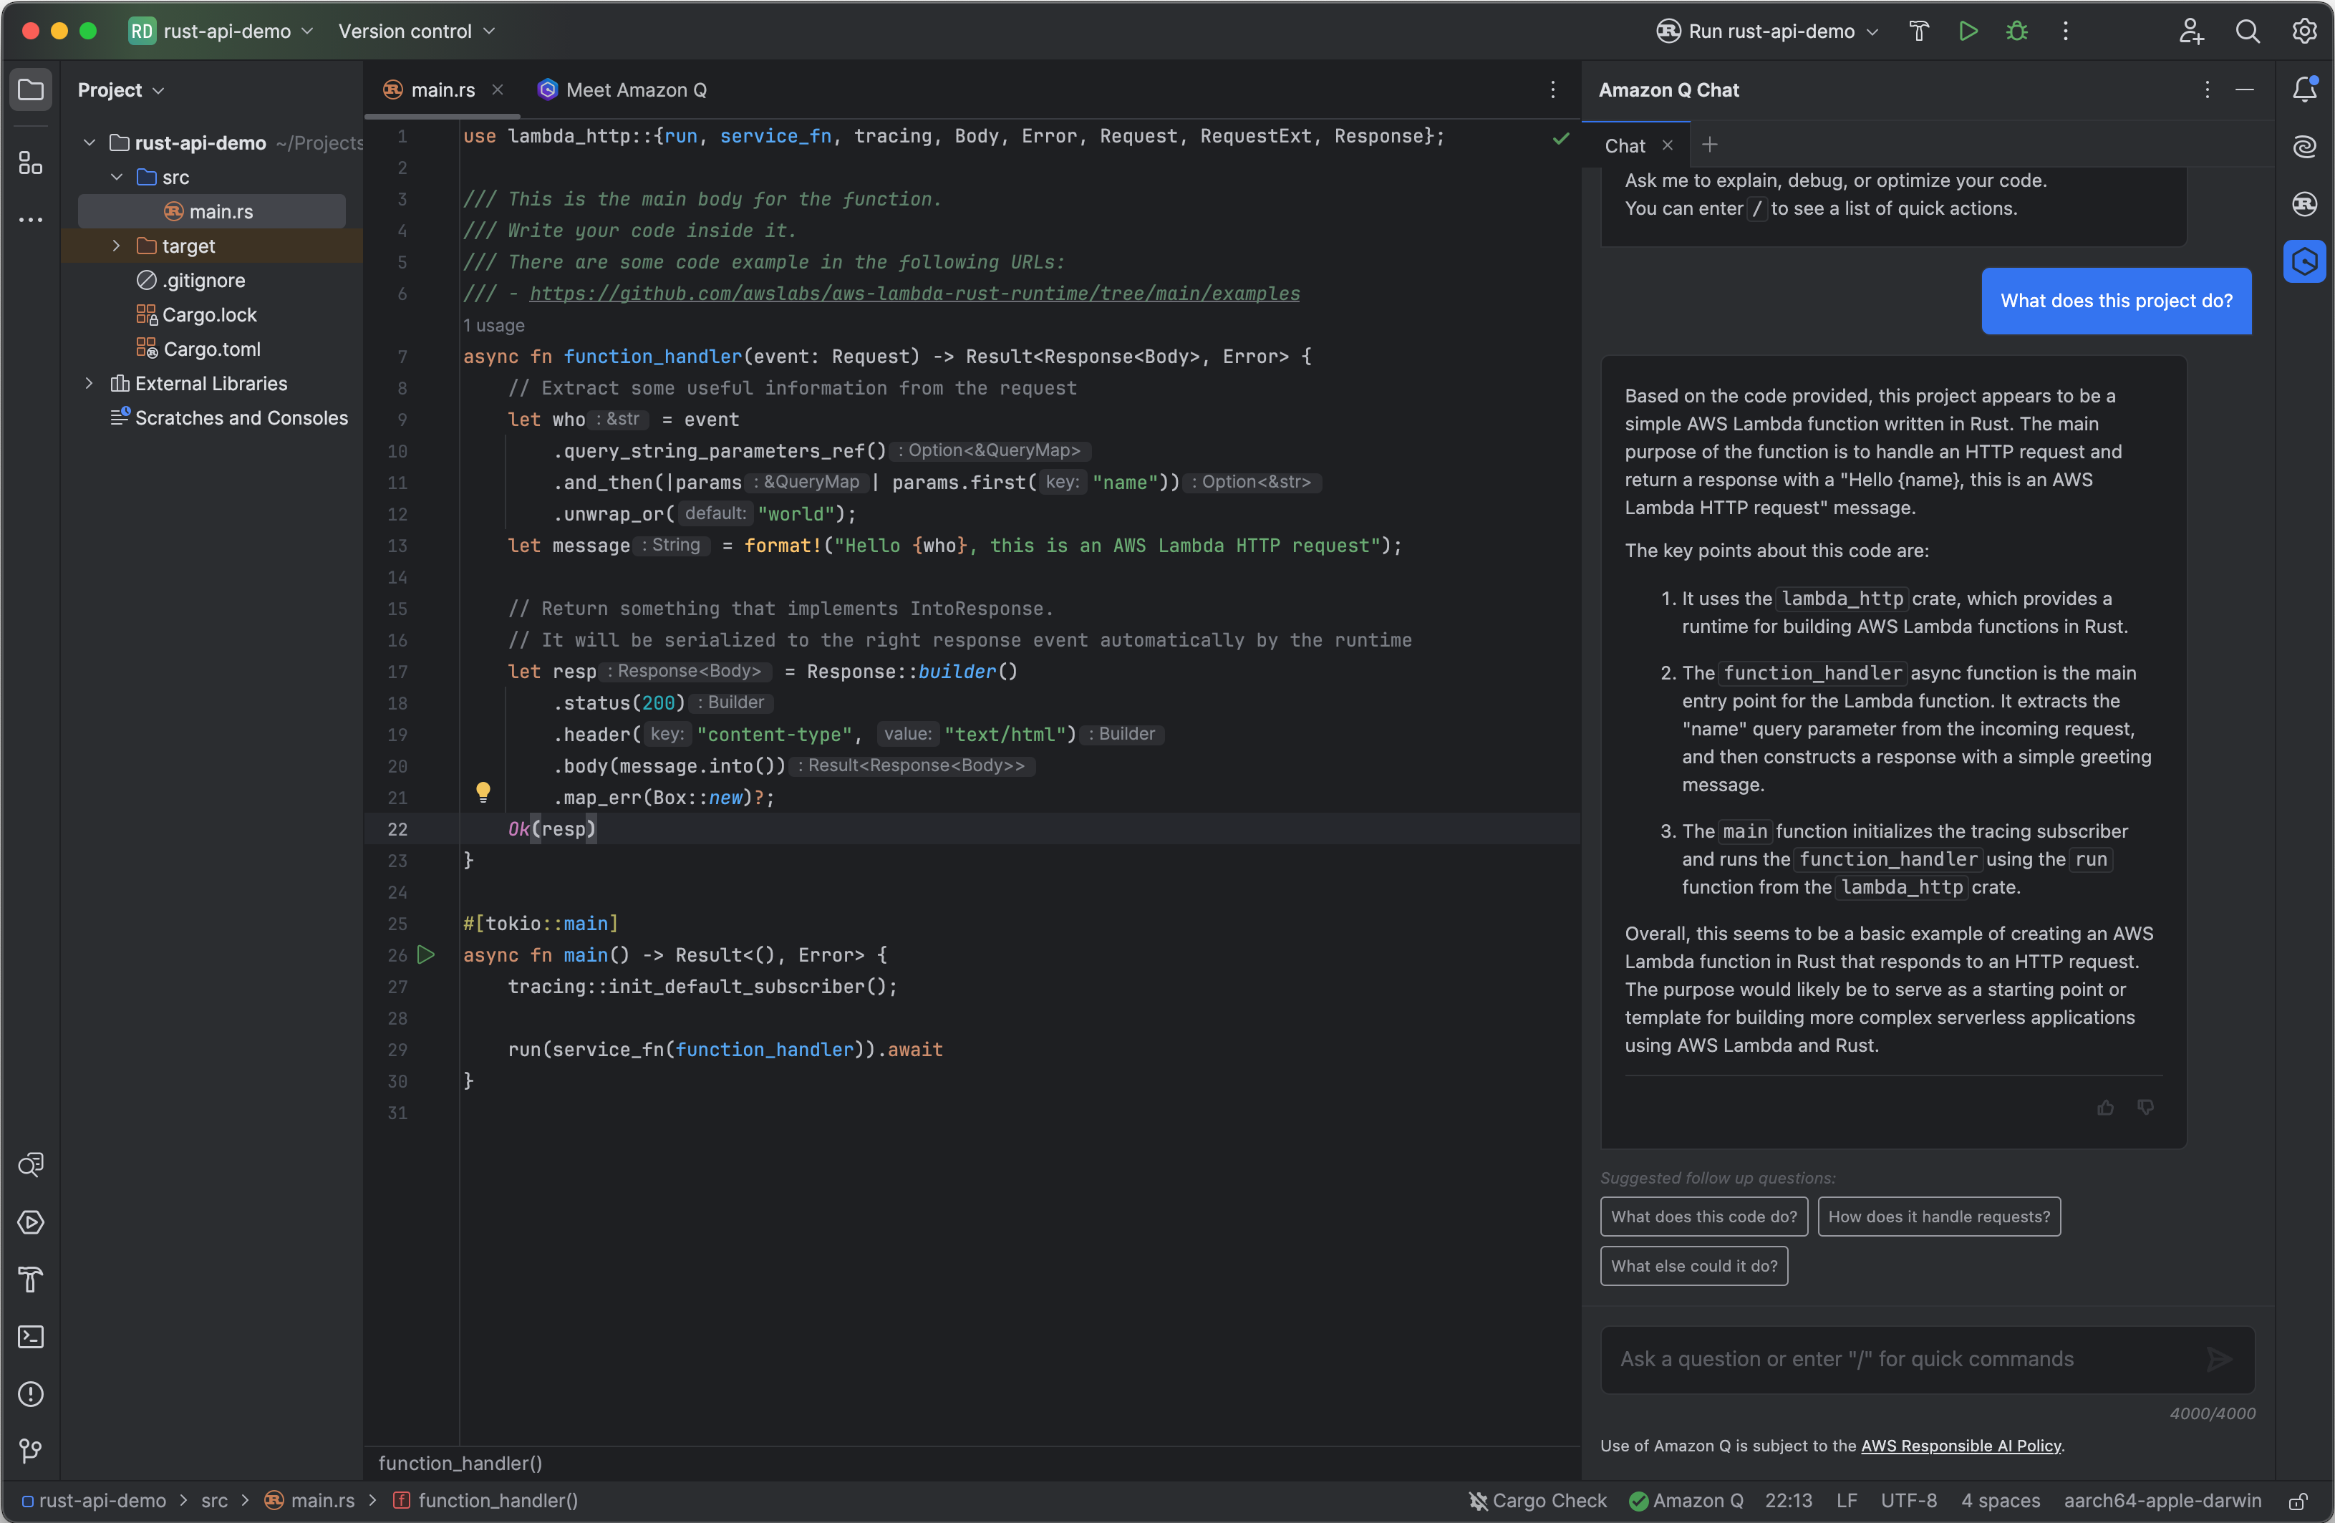This screenshot has width=2335, height=1523.
Task: Open Search Everywhere magnifier
Action: pyautogui.click(x=2248, y=32)
